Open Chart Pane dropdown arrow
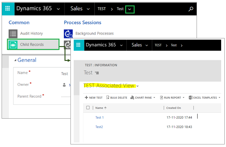 pos(154,98)
